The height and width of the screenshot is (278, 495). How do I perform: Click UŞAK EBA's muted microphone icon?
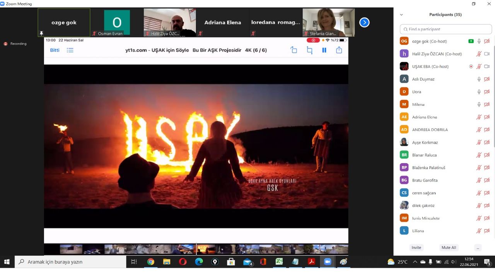(x=479, y=66)
